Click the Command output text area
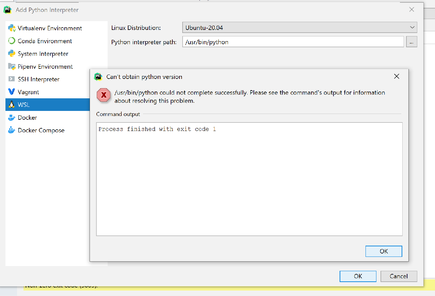Screen dimensions: 435x296 [x=249, y=179]
